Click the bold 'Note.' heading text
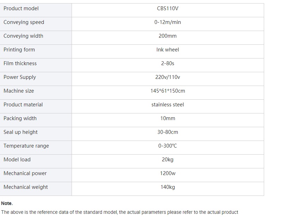Viewport: 292px width, 217px height. coord(7,203)
